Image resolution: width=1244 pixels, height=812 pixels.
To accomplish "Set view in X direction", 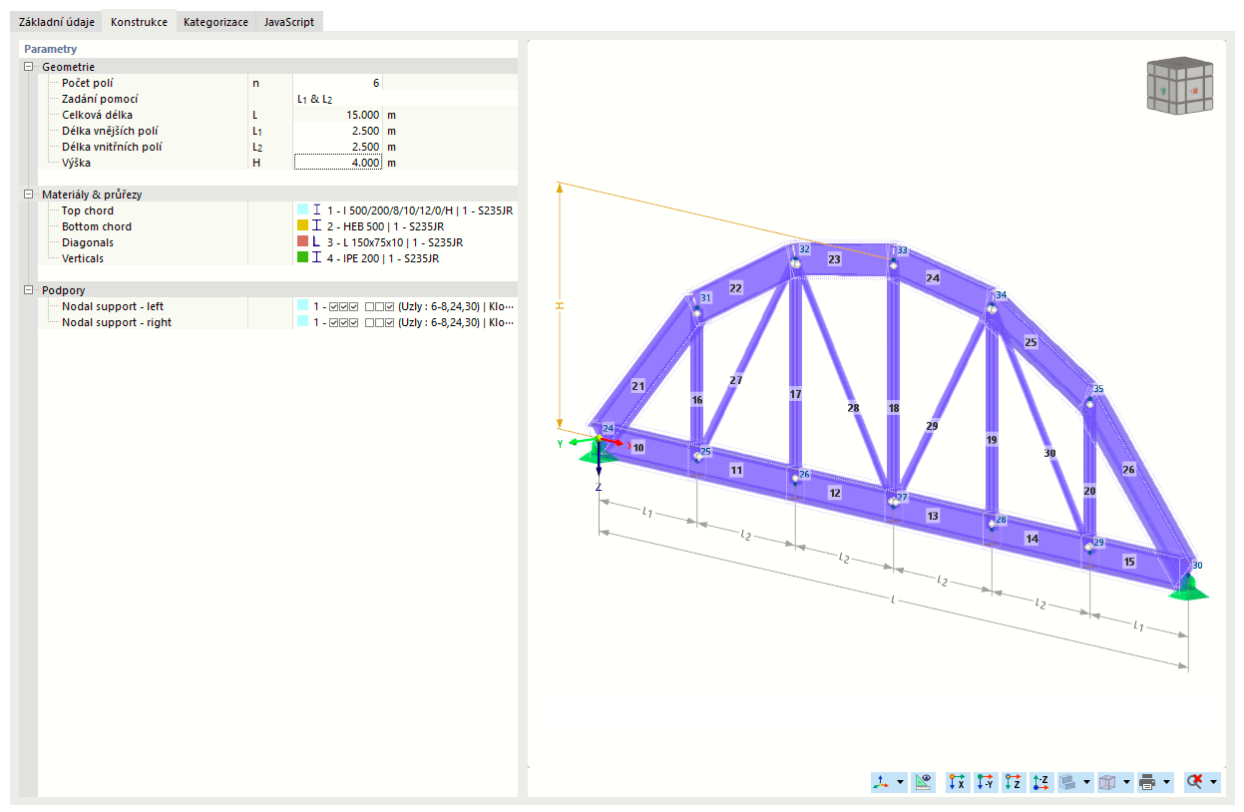I will 958,782.
